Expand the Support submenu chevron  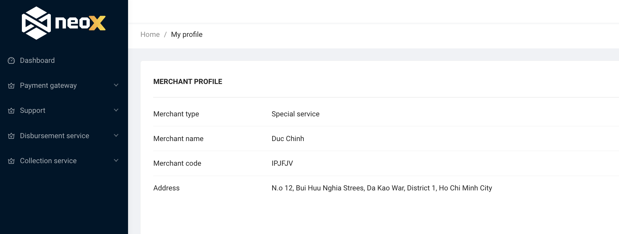tap(116, 110)
